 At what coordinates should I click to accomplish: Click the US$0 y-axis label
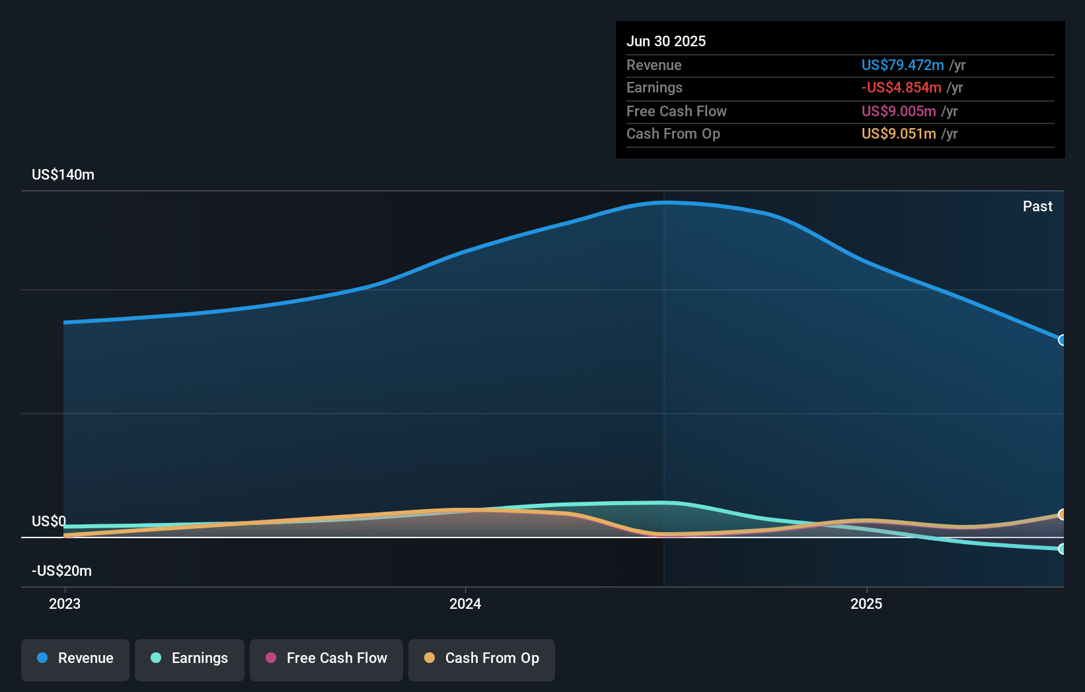[49, 521]
